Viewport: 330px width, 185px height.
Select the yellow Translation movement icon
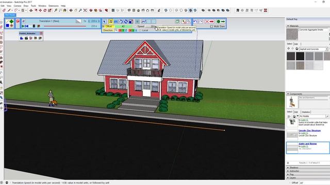[110, 22]
